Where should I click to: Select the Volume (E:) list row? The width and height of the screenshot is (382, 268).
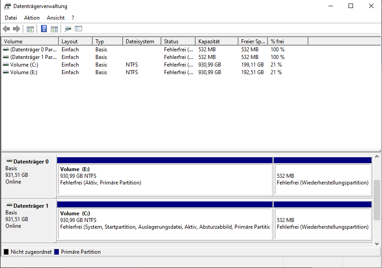pos(155,72)
